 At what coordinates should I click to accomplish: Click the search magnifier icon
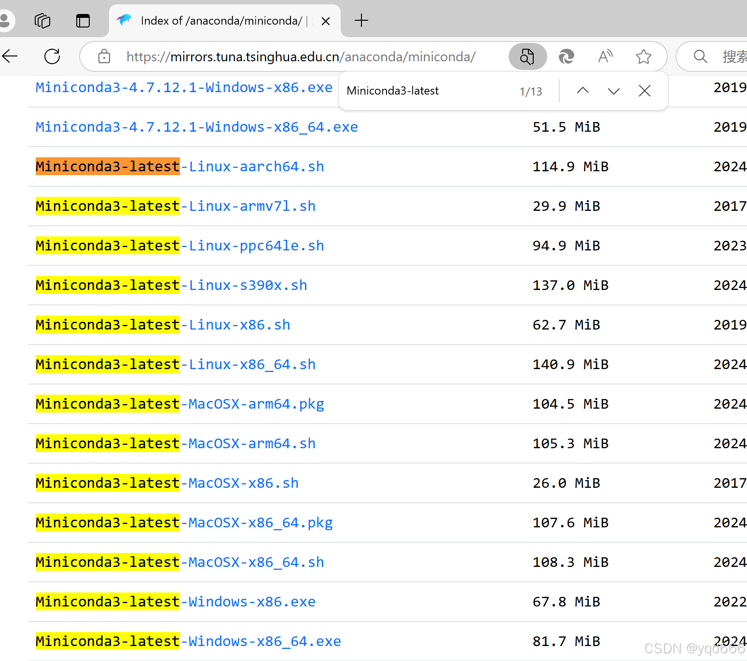coord(701,56)
